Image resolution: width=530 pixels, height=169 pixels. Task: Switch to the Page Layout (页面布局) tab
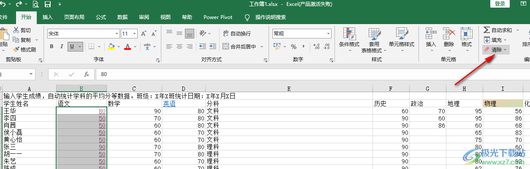pyautogui.click(x=74, y=17)
